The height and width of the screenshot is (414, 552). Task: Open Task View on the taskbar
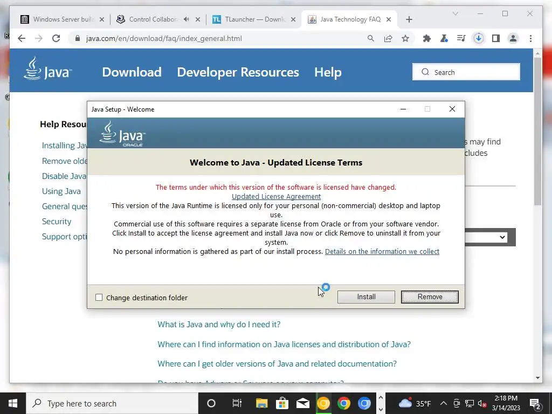tap(237, 403)
